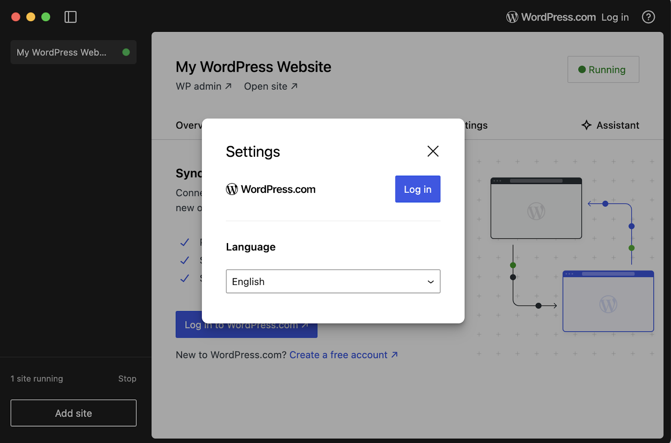Click the Assistant sparkle icon
Screen dimensions: 671x443
coord(585,125)
